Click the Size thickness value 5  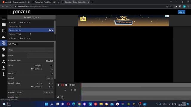(x=52, y=69)
